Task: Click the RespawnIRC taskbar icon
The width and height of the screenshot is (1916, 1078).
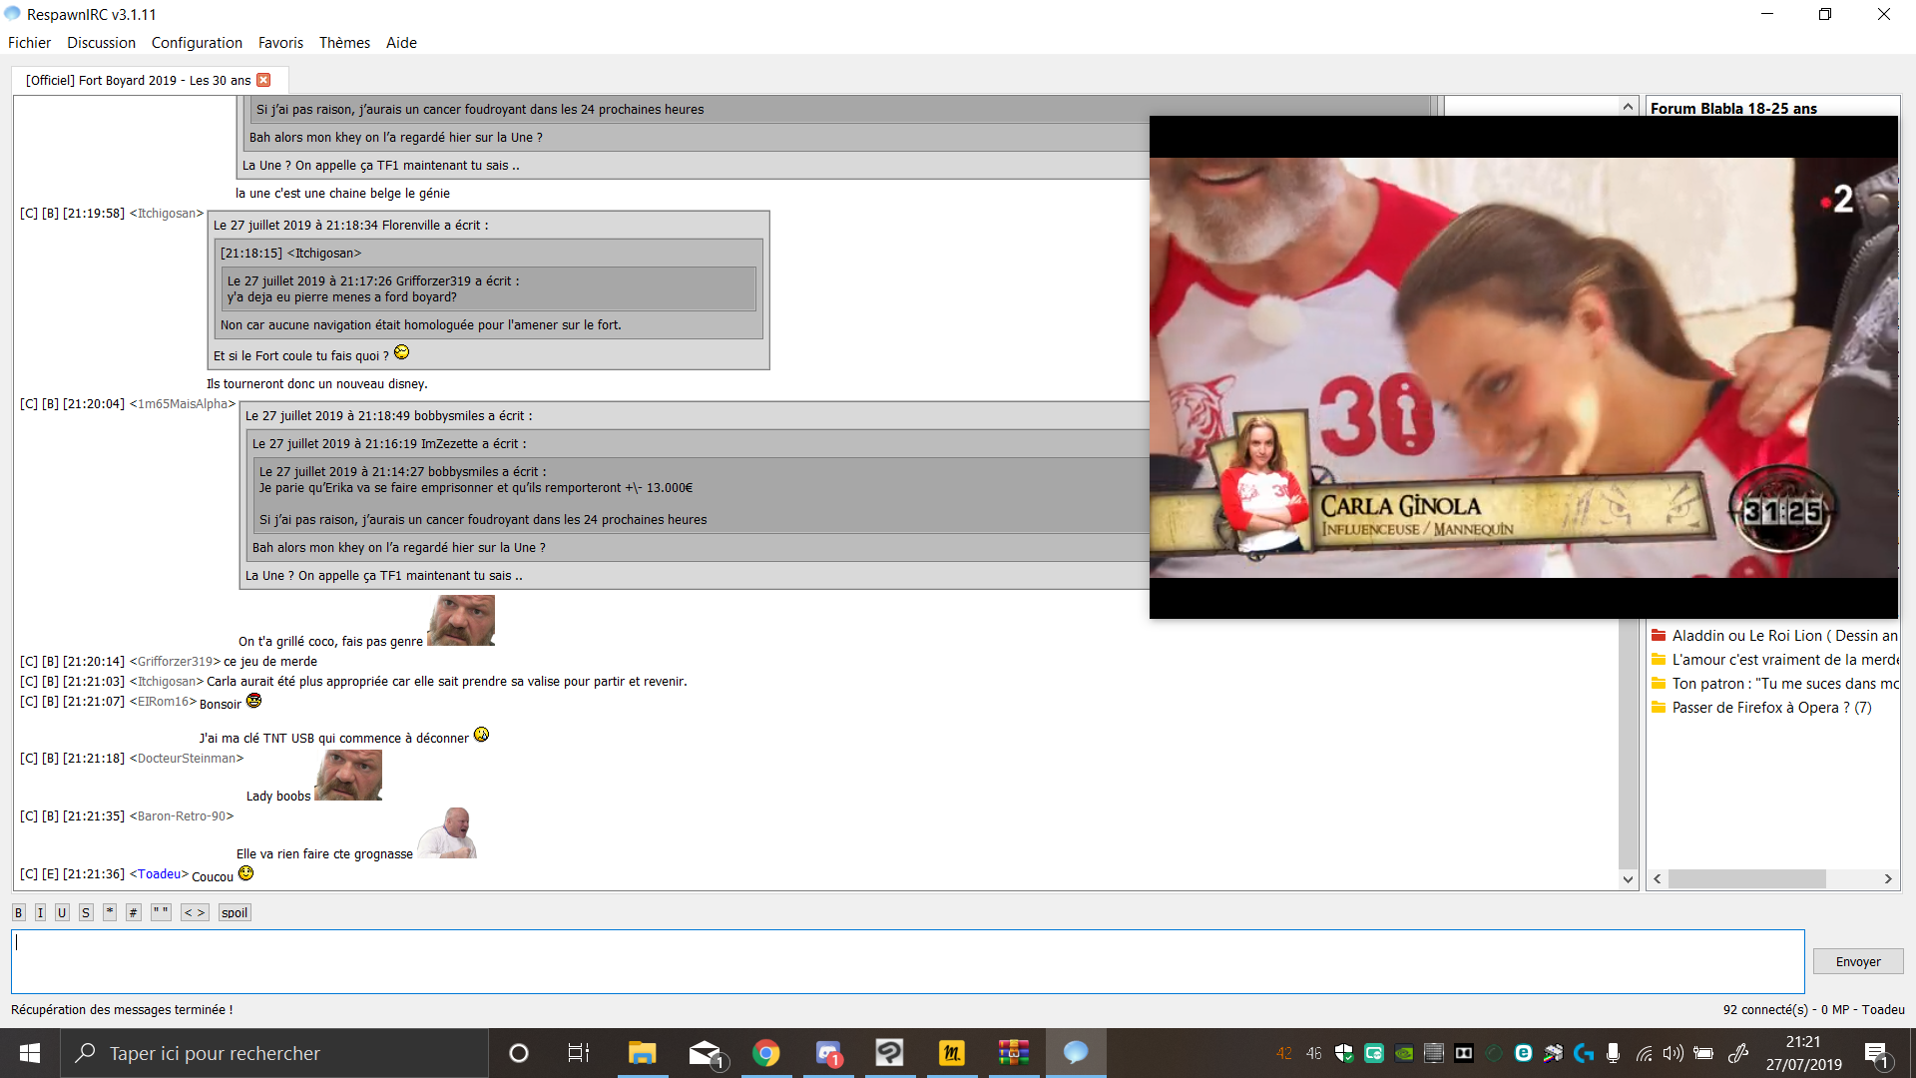Action: point(1076,1053)
